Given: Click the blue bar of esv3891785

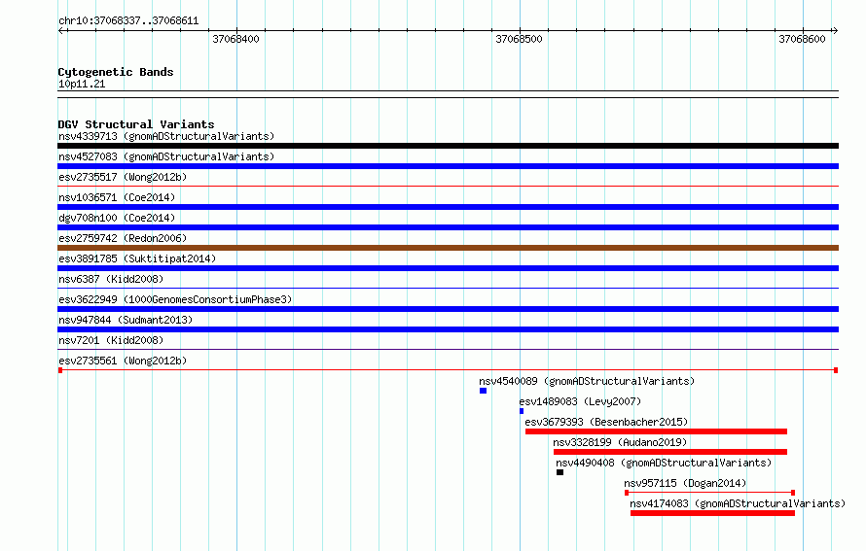Looking at the screenshot, I should [448, 268].
